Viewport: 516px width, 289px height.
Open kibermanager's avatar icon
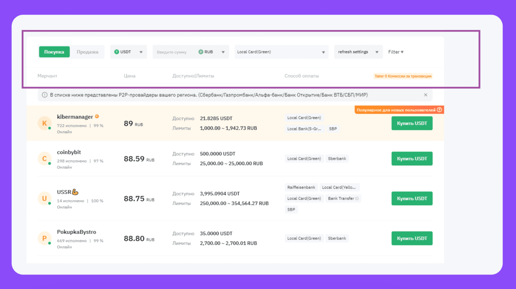[x=45, y=123]
